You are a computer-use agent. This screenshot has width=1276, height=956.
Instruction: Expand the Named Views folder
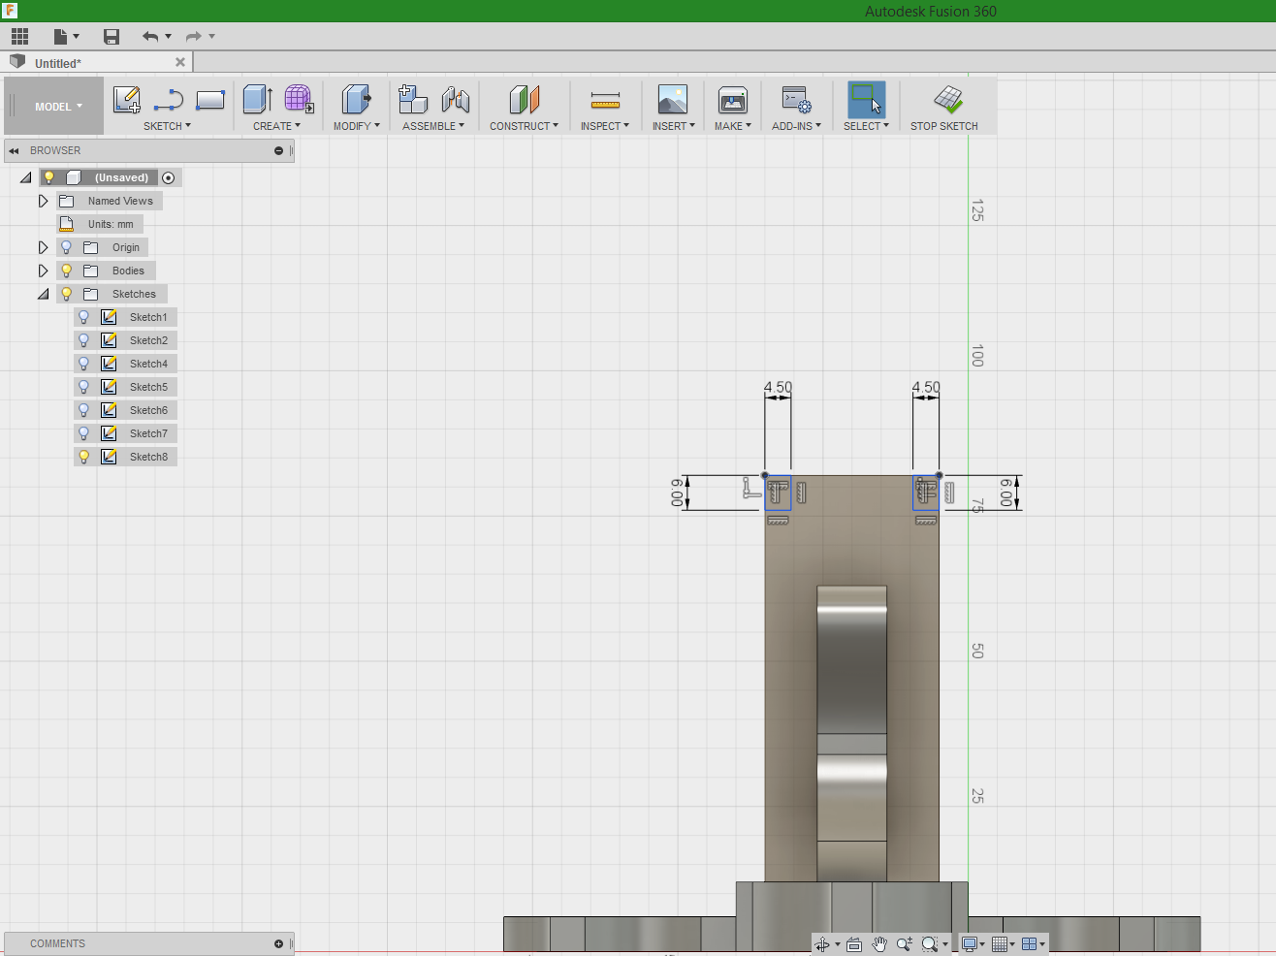43,201
